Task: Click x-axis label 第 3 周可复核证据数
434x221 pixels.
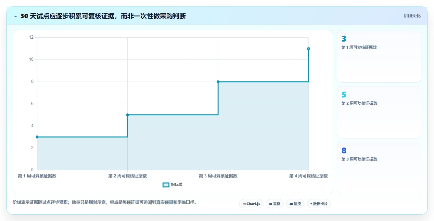Action: 218,176
